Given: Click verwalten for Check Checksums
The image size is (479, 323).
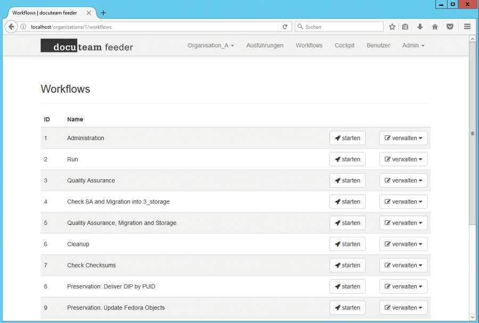Looking at the screenshot, I should tap(403, 265).
